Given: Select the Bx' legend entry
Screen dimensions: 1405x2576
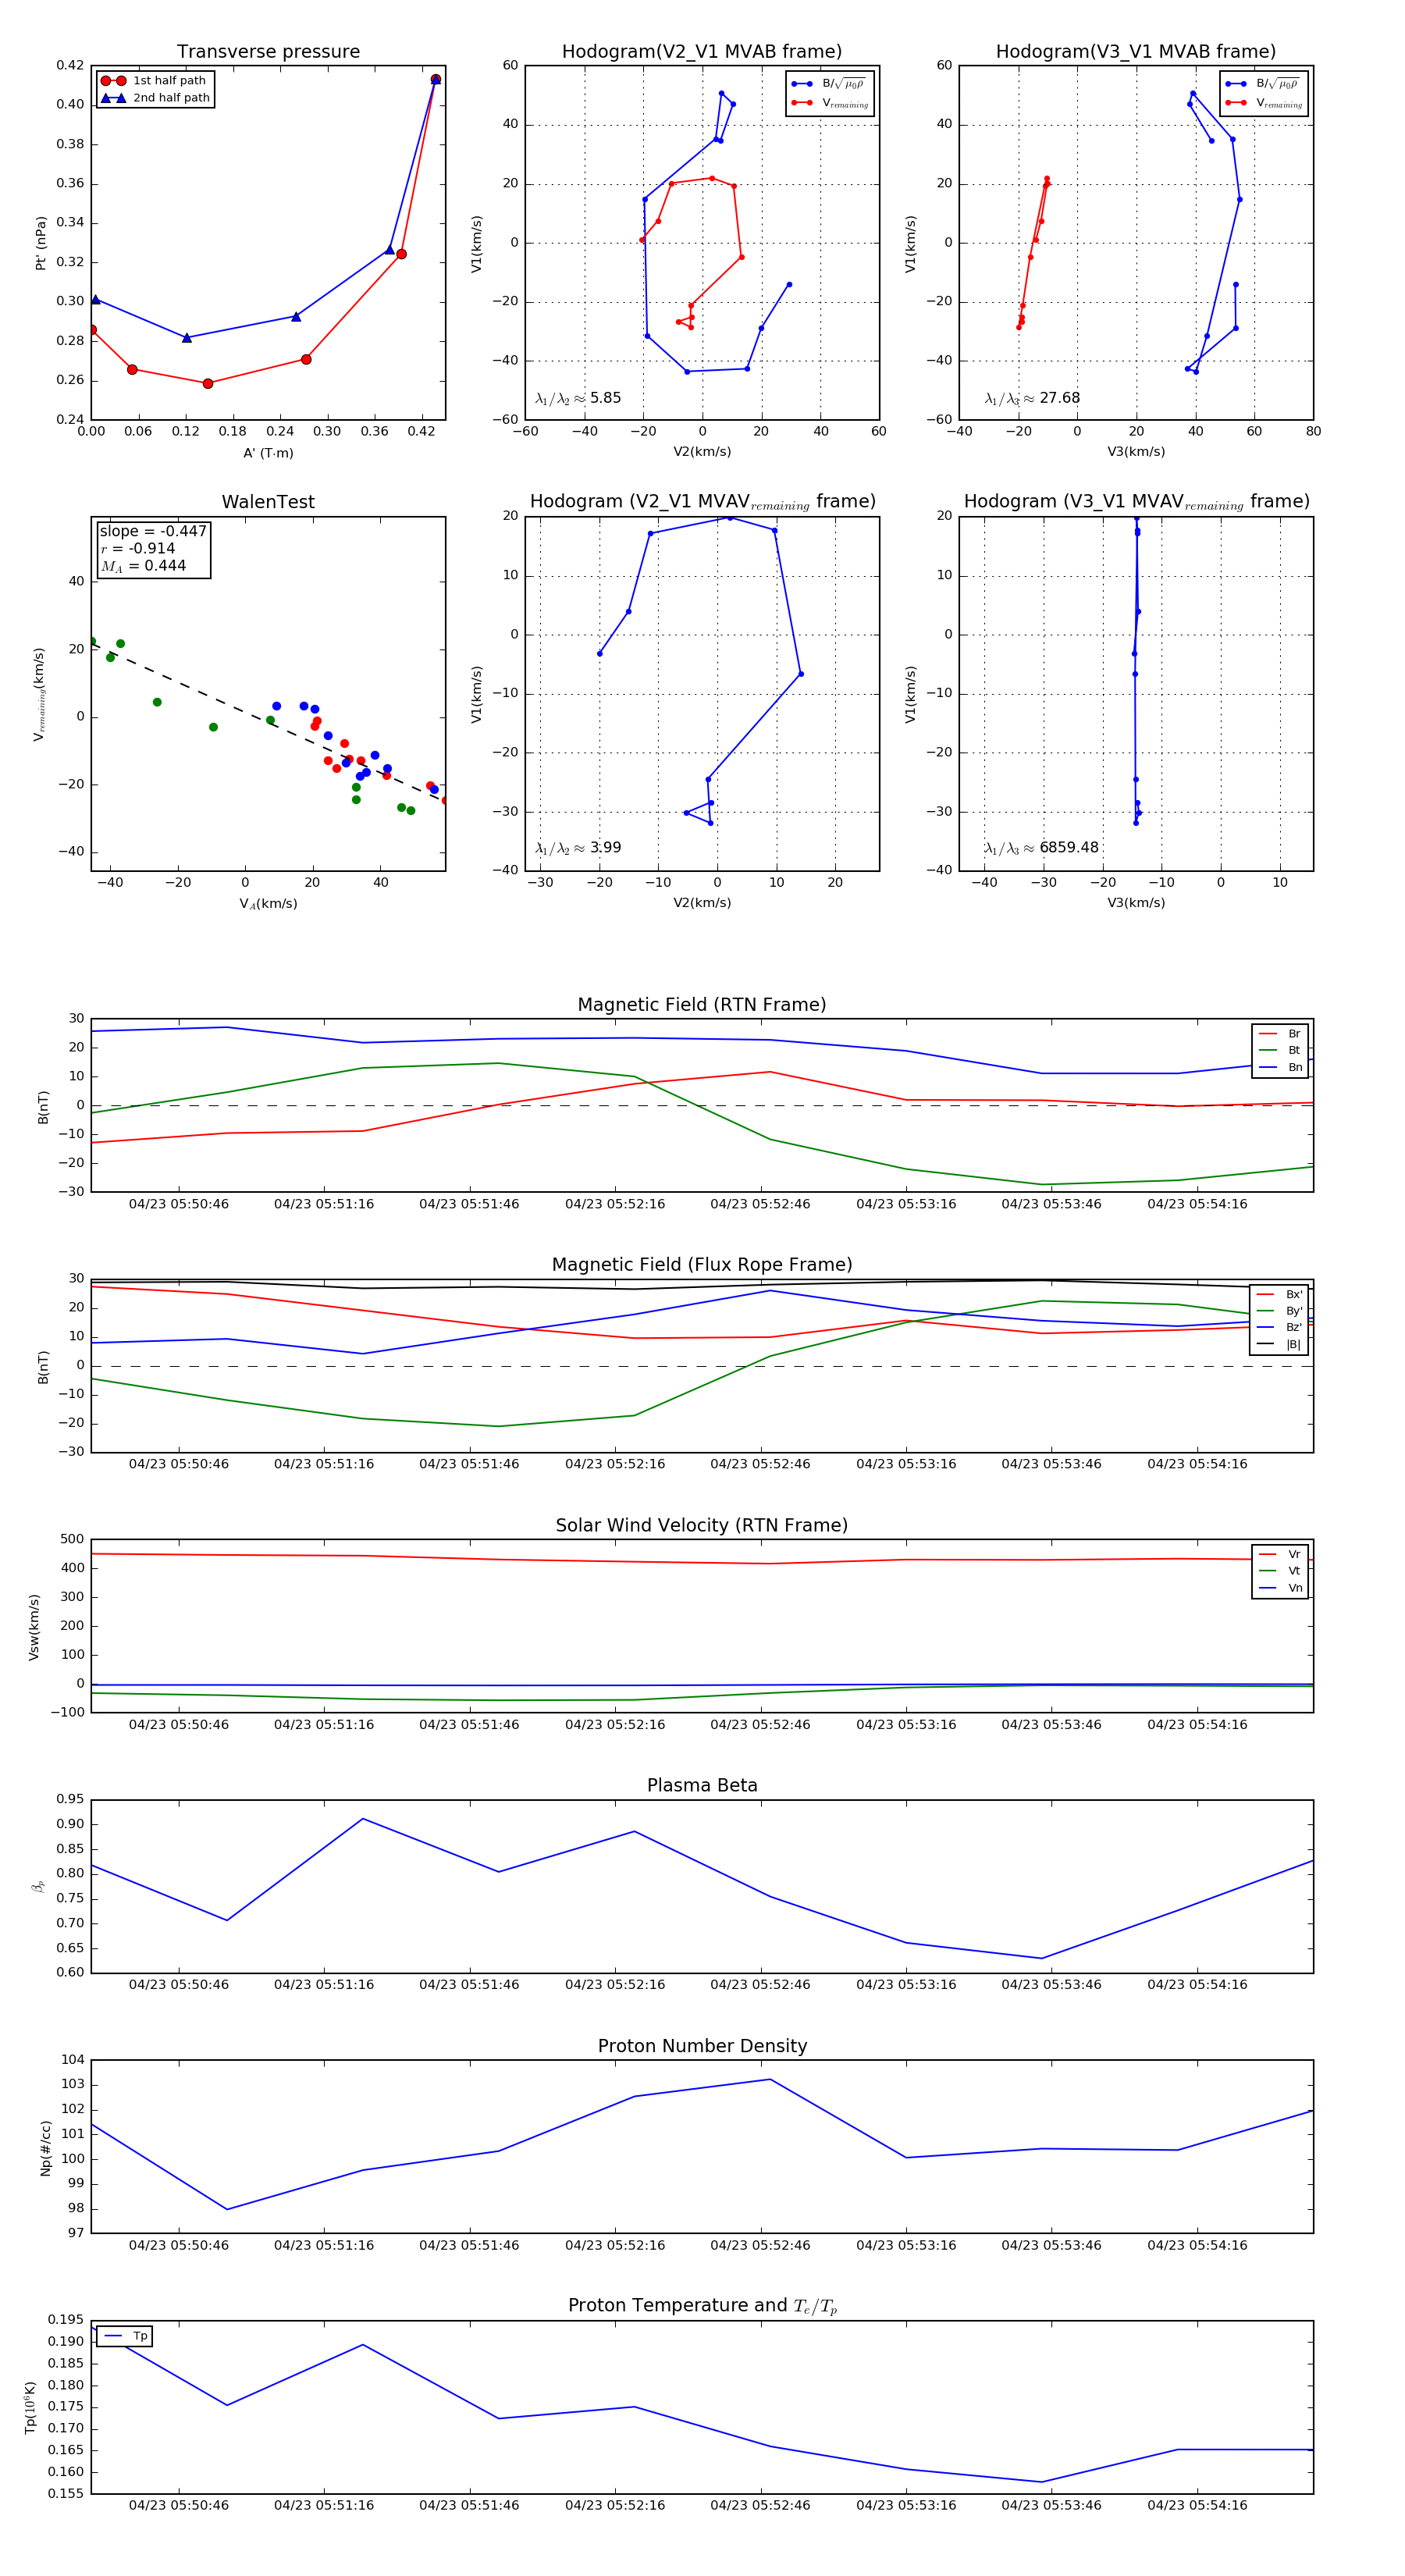Looking at the screenshot, I should (1280, 1294).
